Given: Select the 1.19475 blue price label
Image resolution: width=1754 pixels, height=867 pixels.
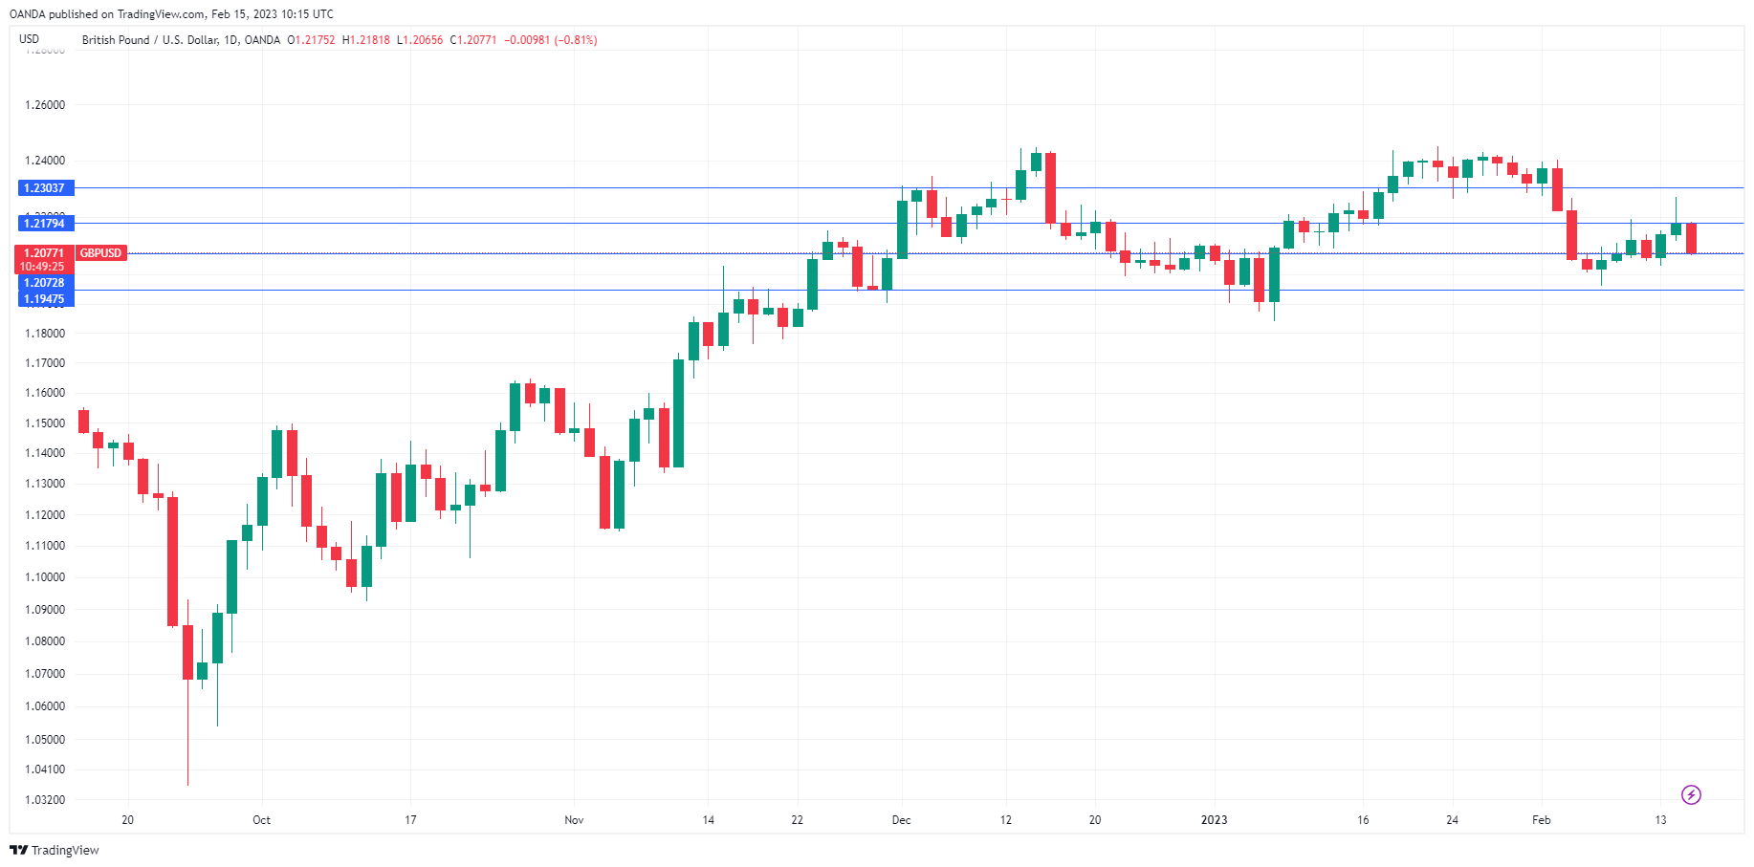Looking at the screenshot, I should [x=45, y=299].
